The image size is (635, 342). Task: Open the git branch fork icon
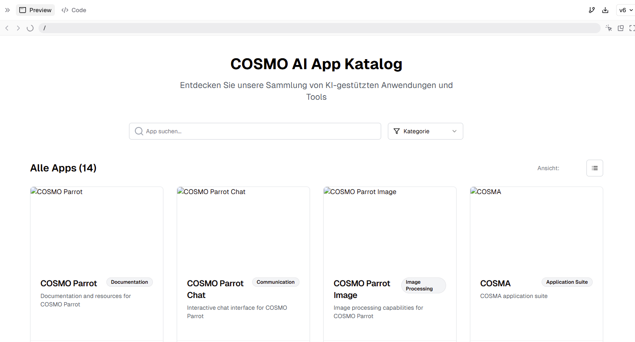[x=591, y=10]
